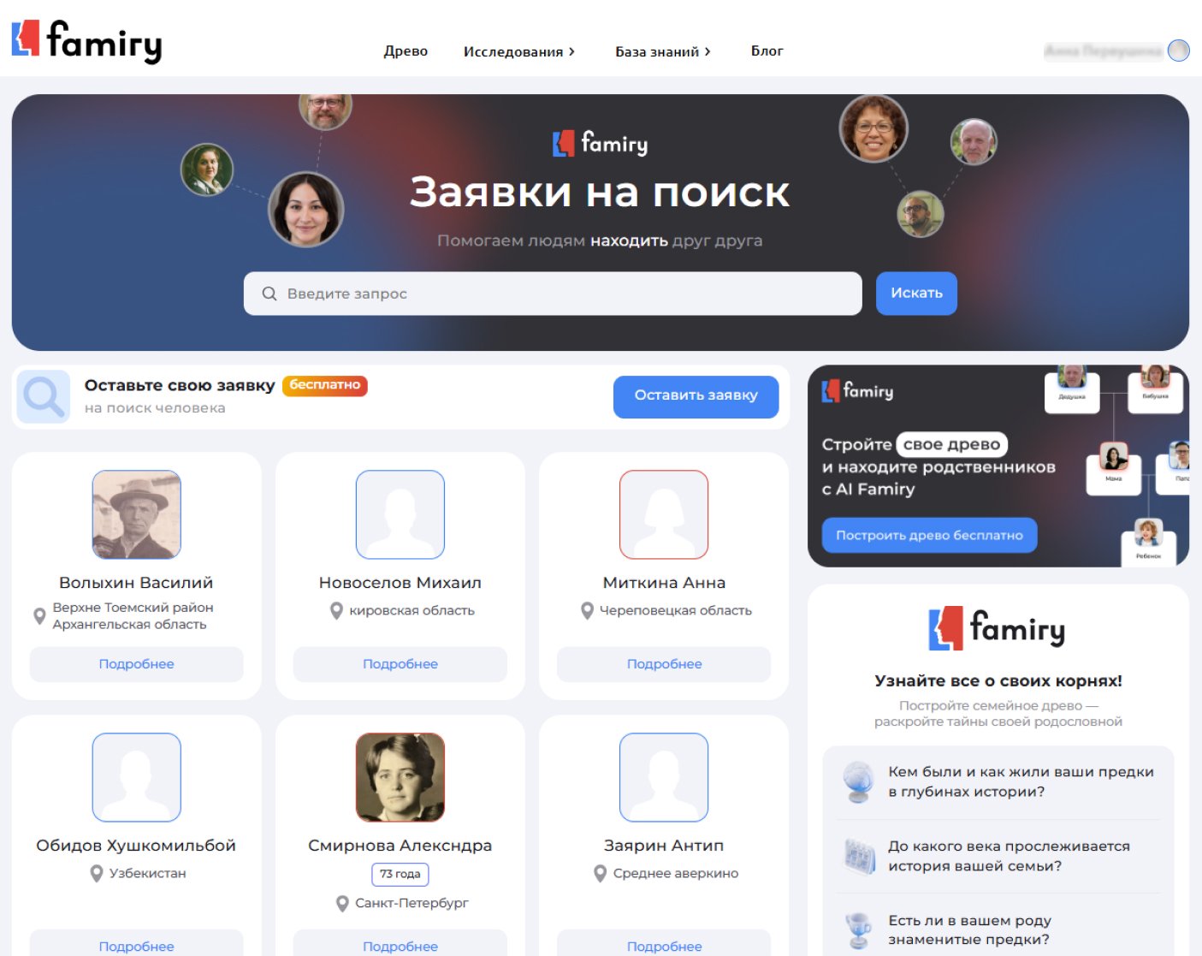
Task: Expand the Исследования menu
Action: point(518,51)
